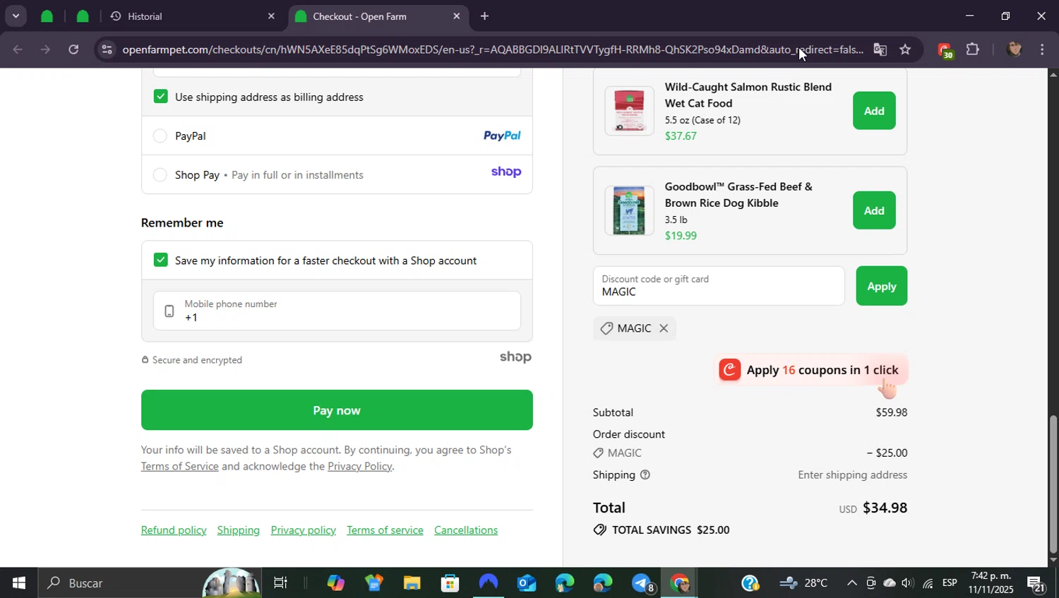Open the OneDrive cloud tray icon
The height and width of the screenshot is (598, 1059).
(x=890, y=583)
